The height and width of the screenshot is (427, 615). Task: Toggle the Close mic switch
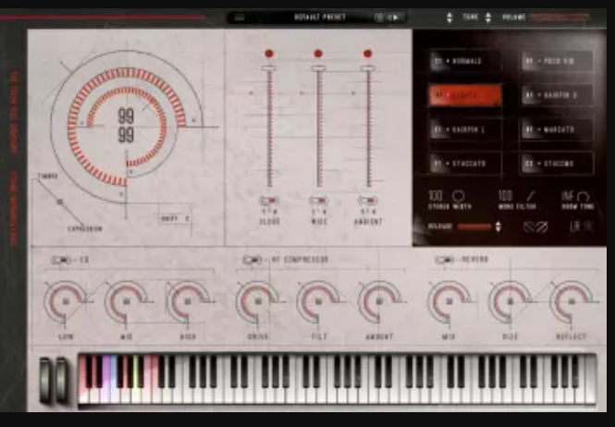[x=269, y=201]
